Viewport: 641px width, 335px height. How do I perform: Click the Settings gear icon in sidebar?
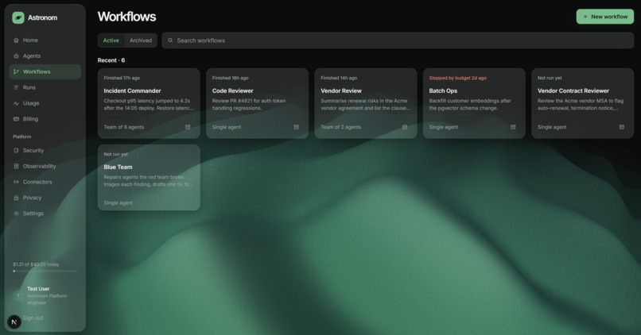(x=16, y=214)
